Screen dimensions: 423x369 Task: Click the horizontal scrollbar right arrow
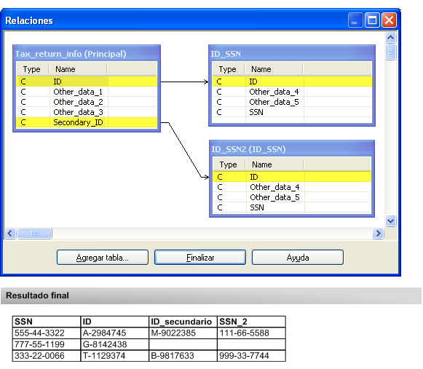click(x=378, y=233)
